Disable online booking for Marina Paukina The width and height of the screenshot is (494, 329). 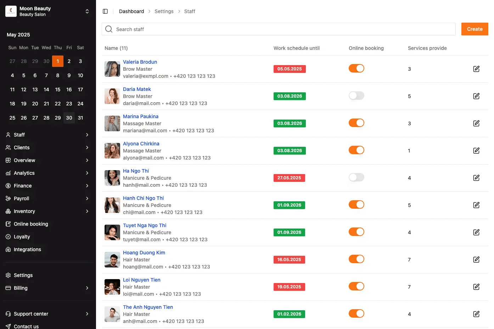pos(356,123)
